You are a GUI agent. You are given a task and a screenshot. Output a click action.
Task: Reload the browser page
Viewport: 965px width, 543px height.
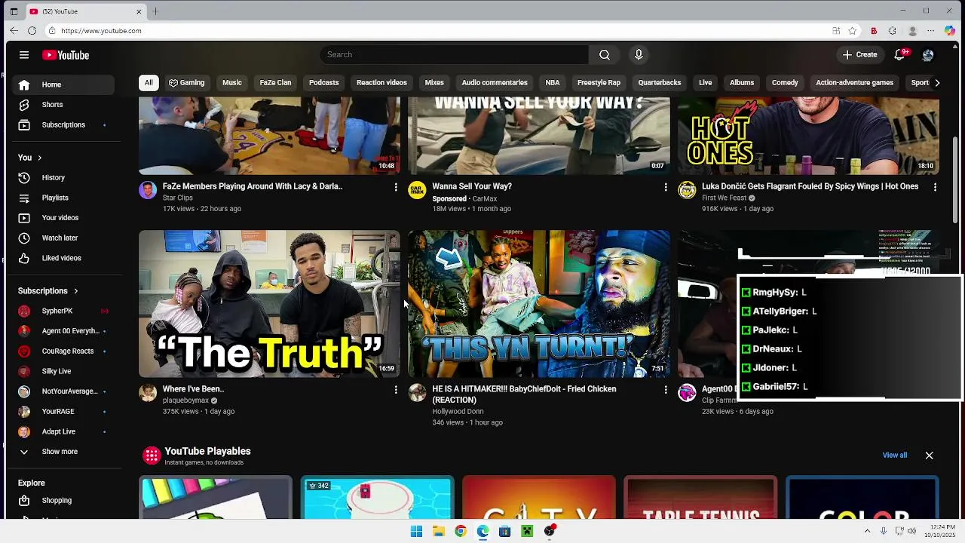pos(32,31)
